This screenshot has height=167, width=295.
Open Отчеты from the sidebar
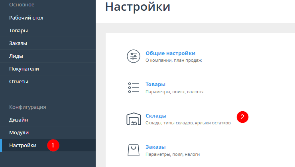pyautogui.click(x=19, y=81)
